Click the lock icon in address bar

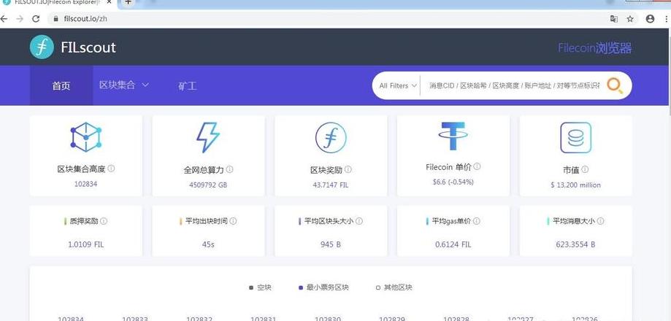click(x=55, y=19)
